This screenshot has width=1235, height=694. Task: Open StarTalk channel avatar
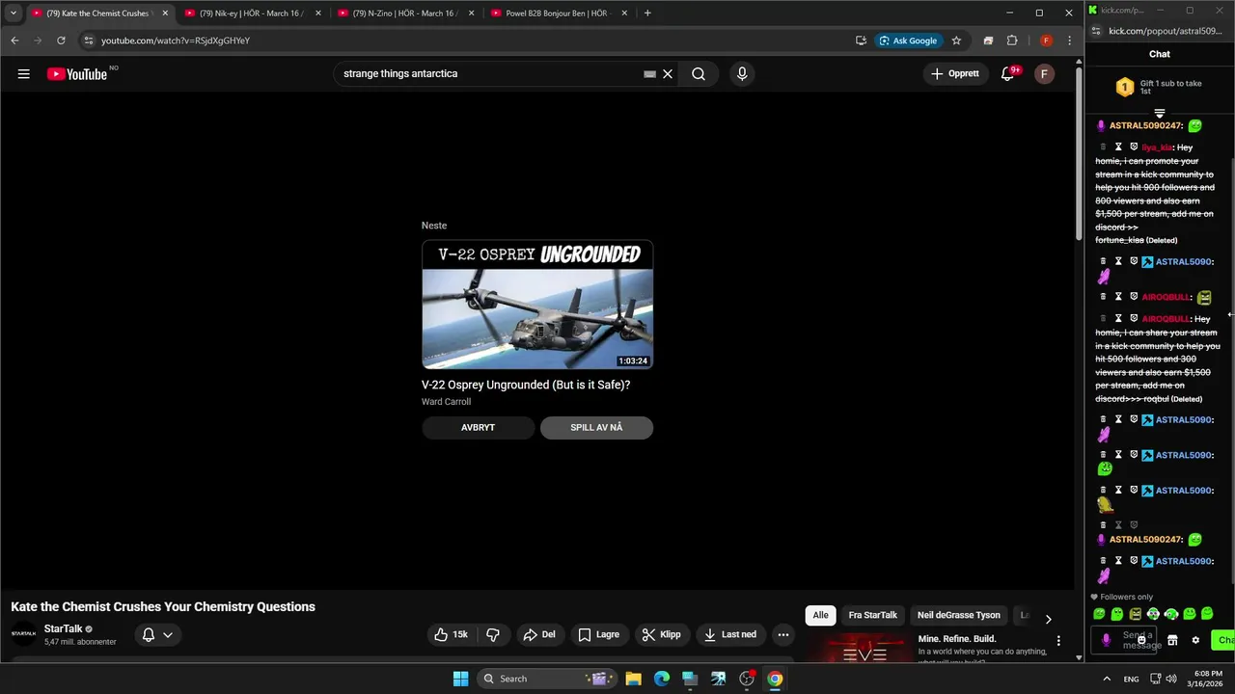tap(24, 634)
